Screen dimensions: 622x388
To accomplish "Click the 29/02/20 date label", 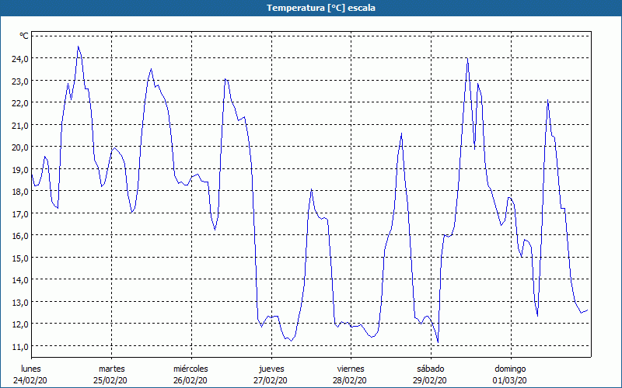I will coord(430,380).
